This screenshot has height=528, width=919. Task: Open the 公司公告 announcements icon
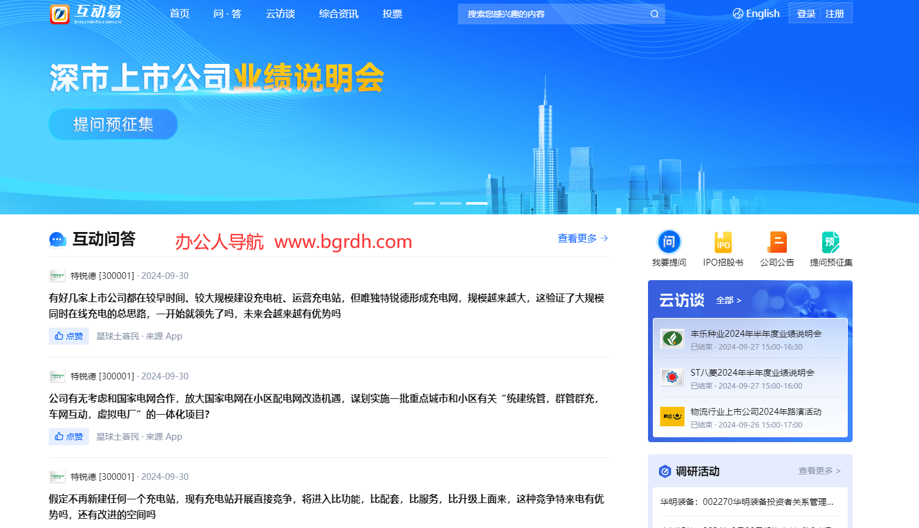pyautogui.click(x=777, y=242)
